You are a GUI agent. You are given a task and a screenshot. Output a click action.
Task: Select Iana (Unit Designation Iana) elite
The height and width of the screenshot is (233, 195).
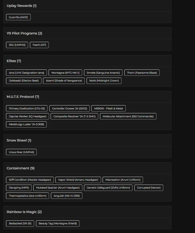pyautogui.click(x=27, y=73)
